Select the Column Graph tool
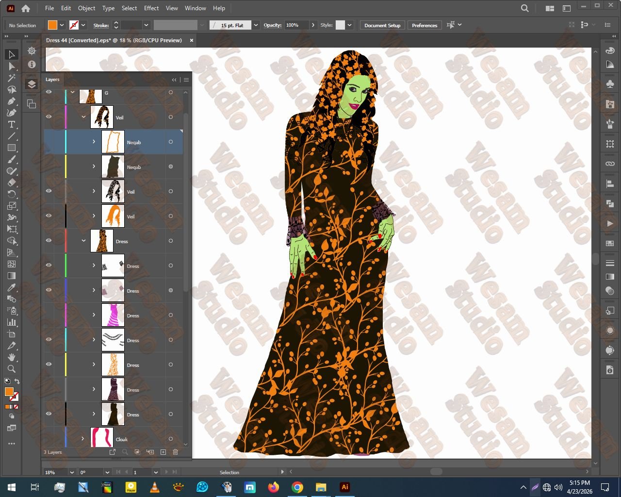Viewport: 621px width, 497px height. click(x=12, y=322)
